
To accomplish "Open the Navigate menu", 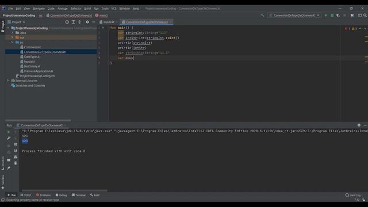I will pos(39,9).
